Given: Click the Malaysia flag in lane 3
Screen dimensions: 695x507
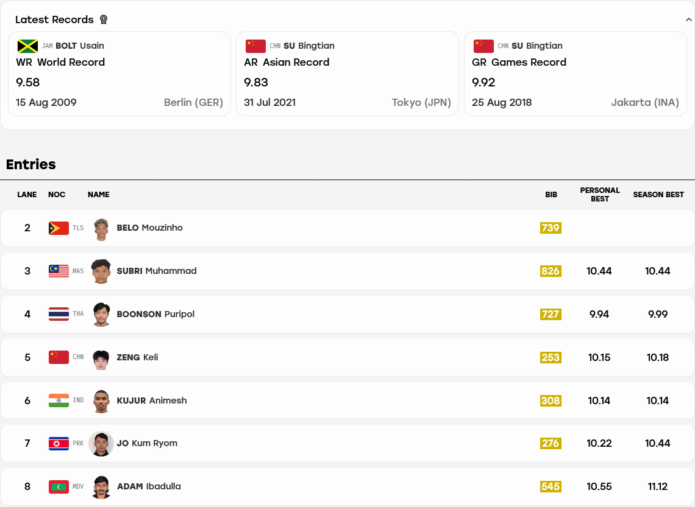Looking at the screenshot, I should point(59,271).
